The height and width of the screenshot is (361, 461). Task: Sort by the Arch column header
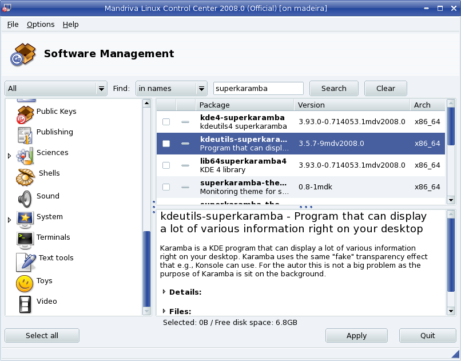(427, 105)
